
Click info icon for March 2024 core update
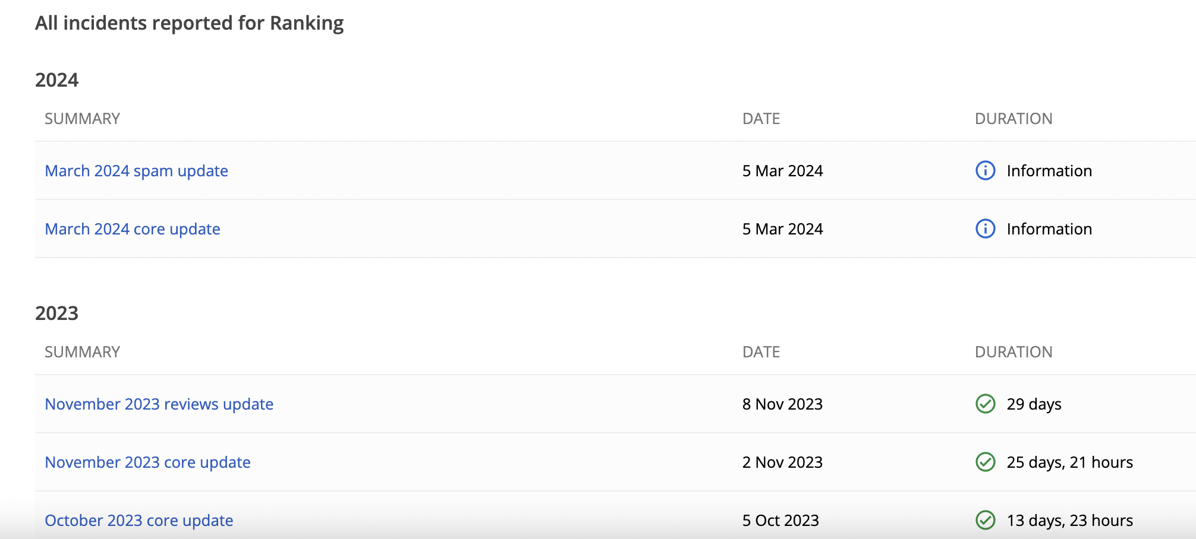click(x=985, y=229)
